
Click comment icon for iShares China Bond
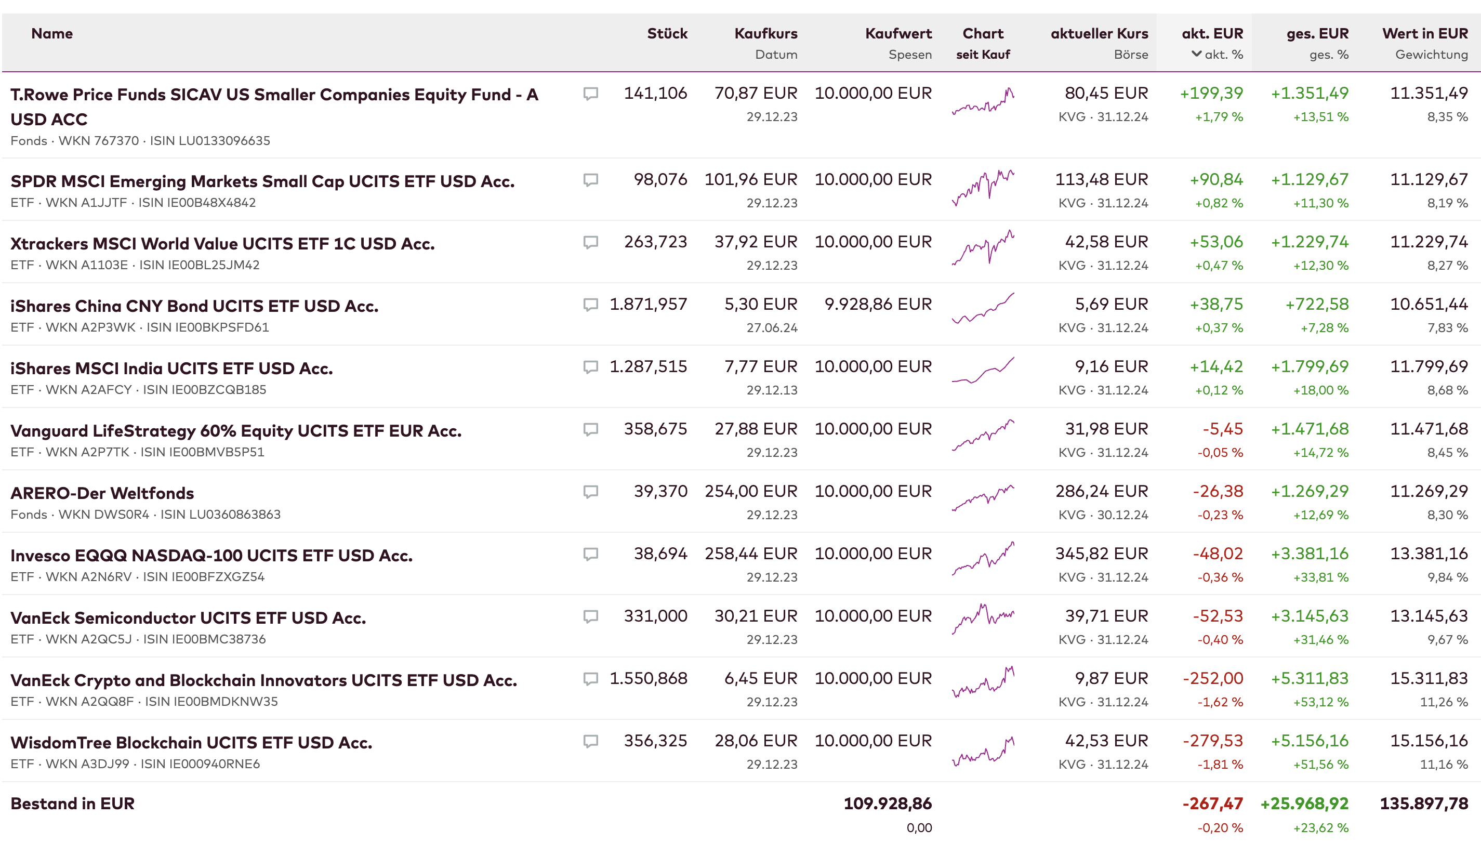coord(590,305)
